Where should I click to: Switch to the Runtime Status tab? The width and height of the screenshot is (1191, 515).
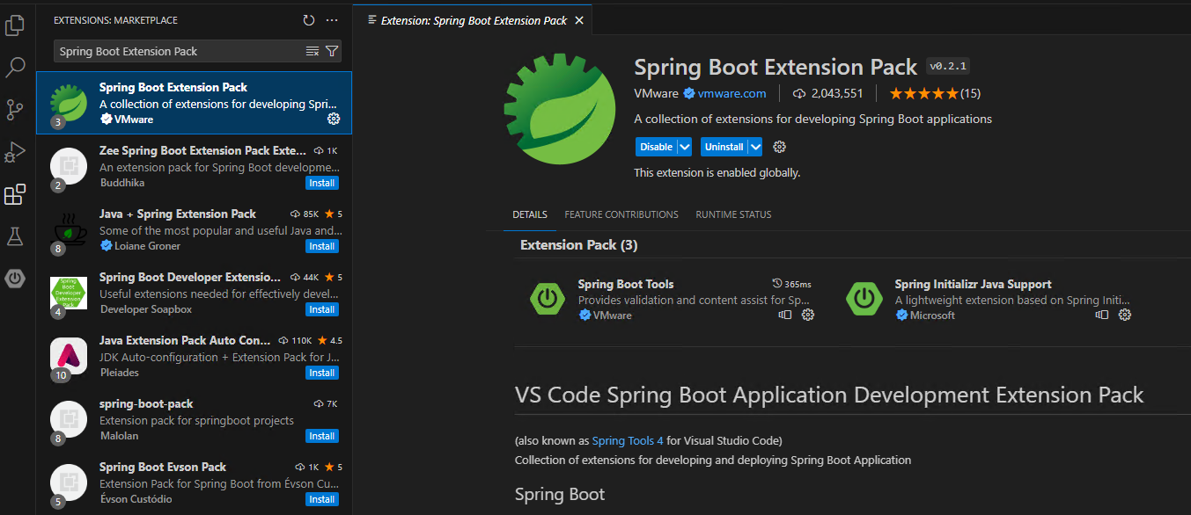coord(733,214)
